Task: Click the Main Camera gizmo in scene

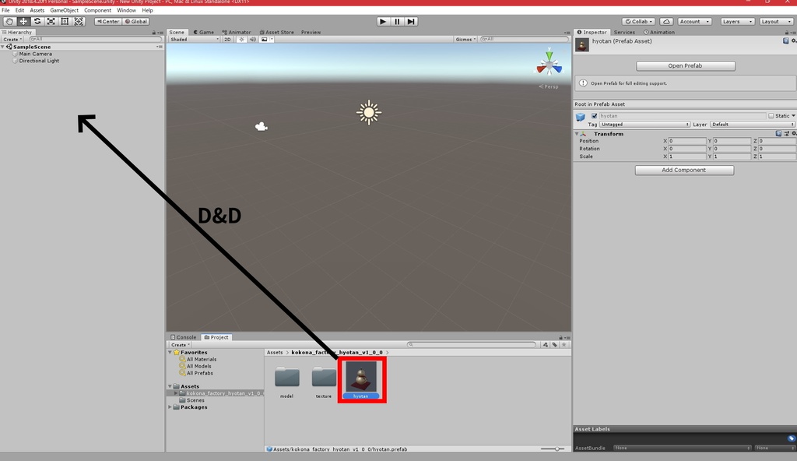Action: click(262, 127)
